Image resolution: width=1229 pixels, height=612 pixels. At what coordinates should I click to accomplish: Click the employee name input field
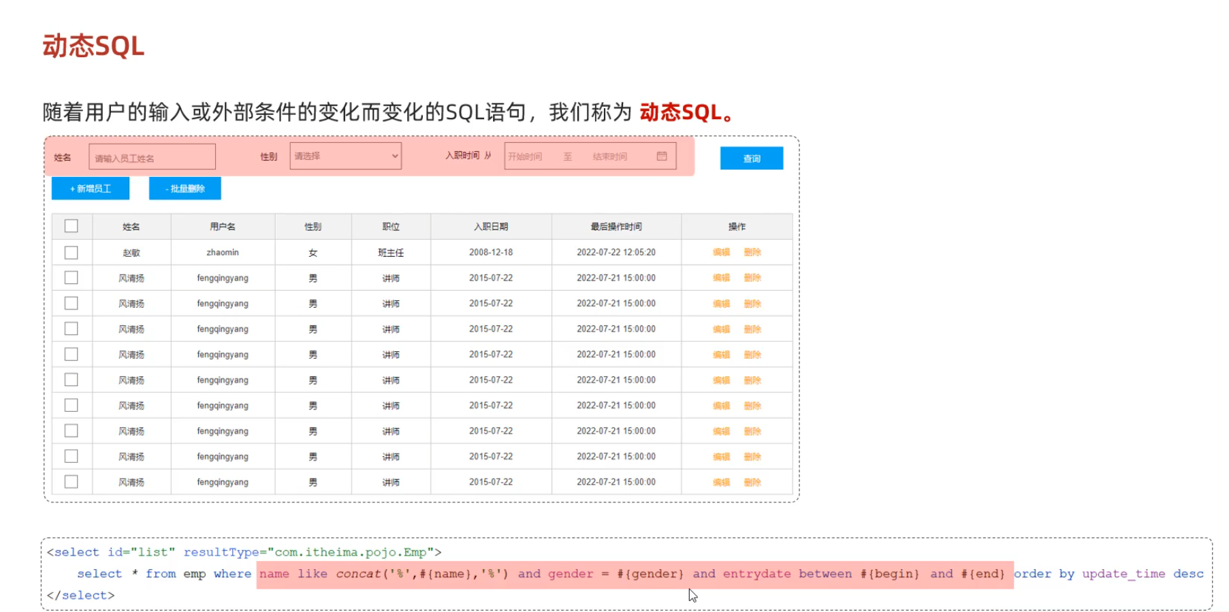click(152, 157)
